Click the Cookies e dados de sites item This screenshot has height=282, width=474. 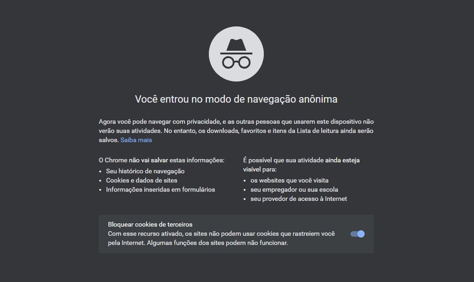point(141,180)
